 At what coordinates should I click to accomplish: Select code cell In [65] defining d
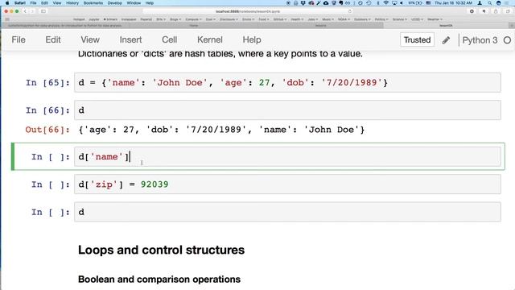[x=287, y=82]
